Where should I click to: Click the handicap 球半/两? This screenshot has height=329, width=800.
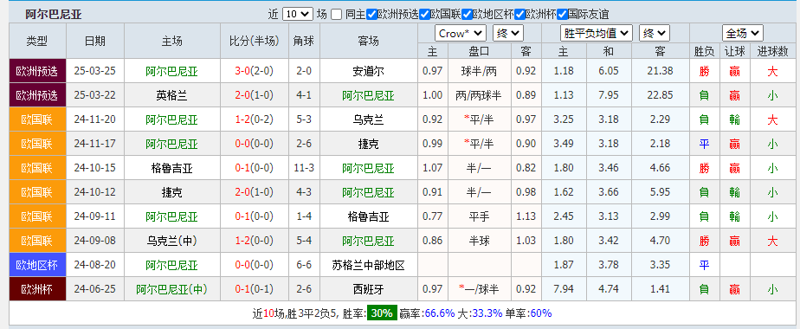[x=479, y=71]
